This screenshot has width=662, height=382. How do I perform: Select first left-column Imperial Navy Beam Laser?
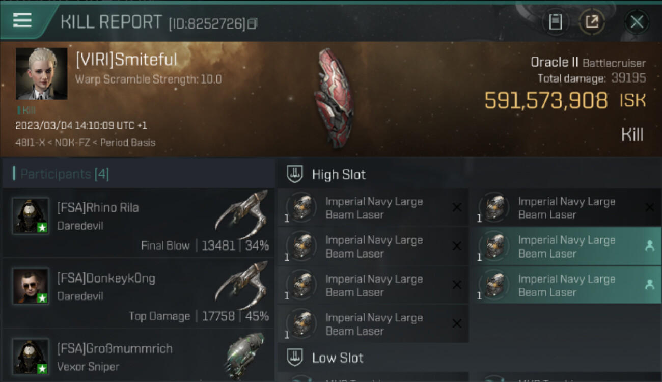[x=373, y=208]
